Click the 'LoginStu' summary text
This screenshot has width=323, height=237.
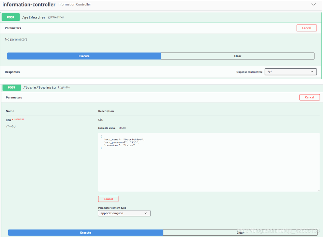click(x=64, y=87)
